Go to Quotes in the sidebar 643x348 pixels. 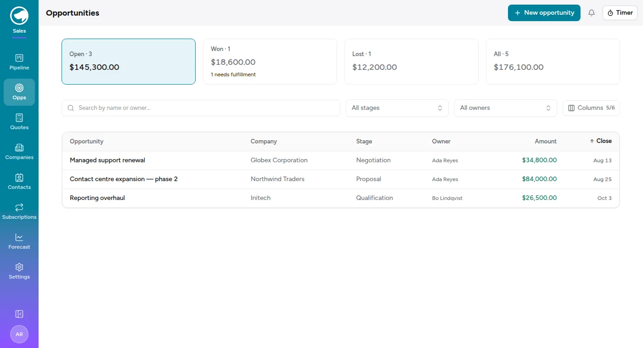[x=19, y=122]
